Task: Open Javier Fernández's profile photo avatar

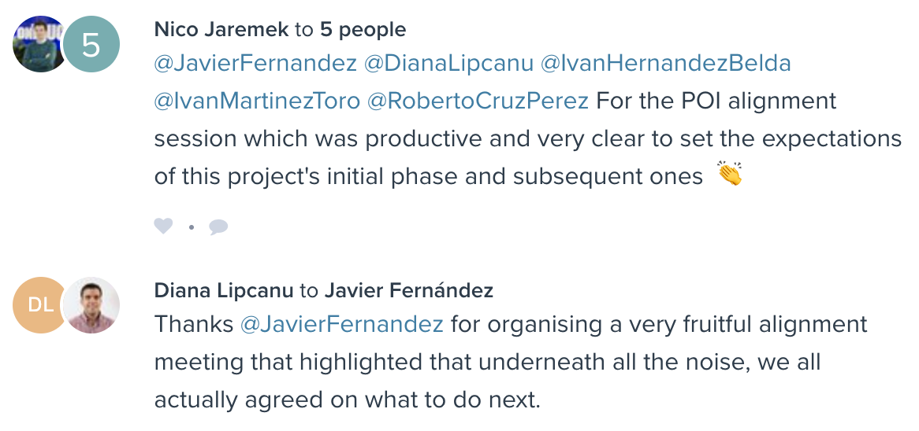Action: 91,305
